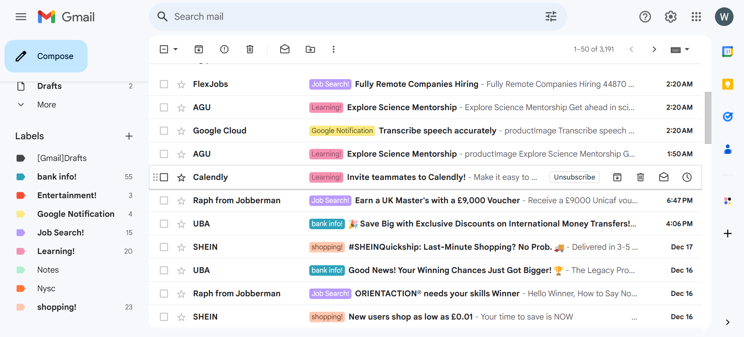The width and height of the screenshot is (744, 337).
Task: Toggle the master select-all checkbox
Action: [164, 49]
